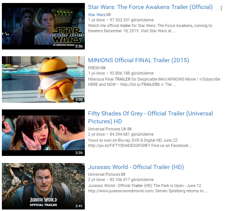The image size is (225, 211).
Task: Open Star Wars: The Force Awakens Trailer title
Action: pos(150,7)
